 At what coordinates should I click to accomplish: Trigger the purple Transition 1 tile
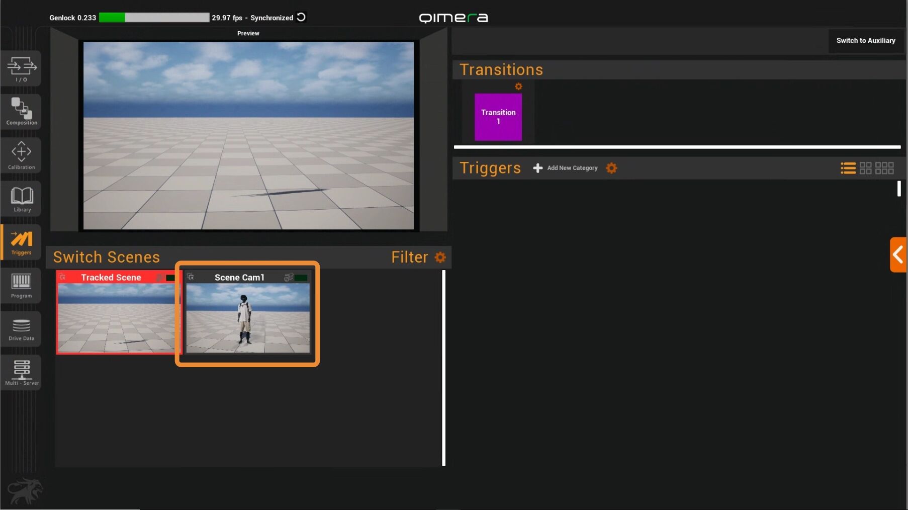[498, 117]
